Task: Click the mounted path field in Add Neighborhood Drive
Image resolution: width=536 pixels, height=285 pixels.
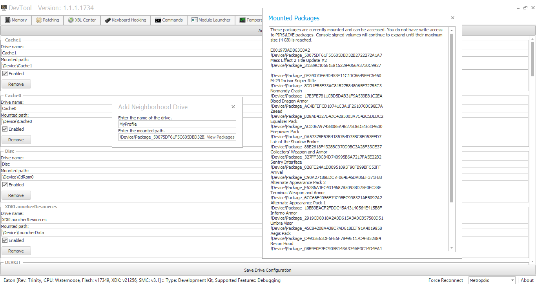Action: point(162,137)
